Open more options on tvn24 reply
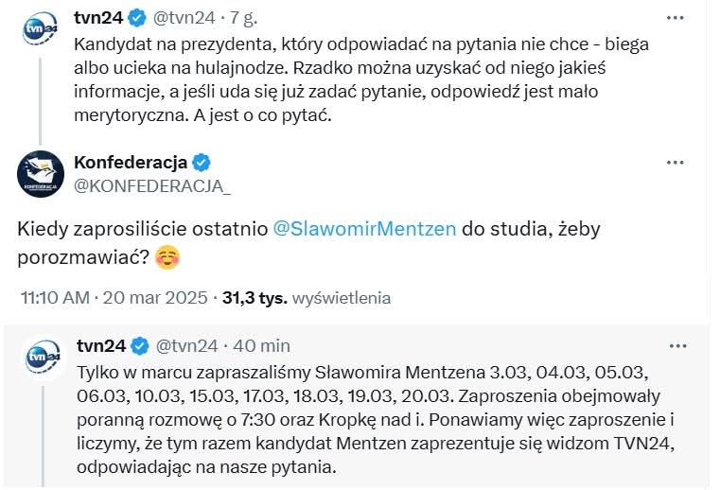 [x=675, y=345]
